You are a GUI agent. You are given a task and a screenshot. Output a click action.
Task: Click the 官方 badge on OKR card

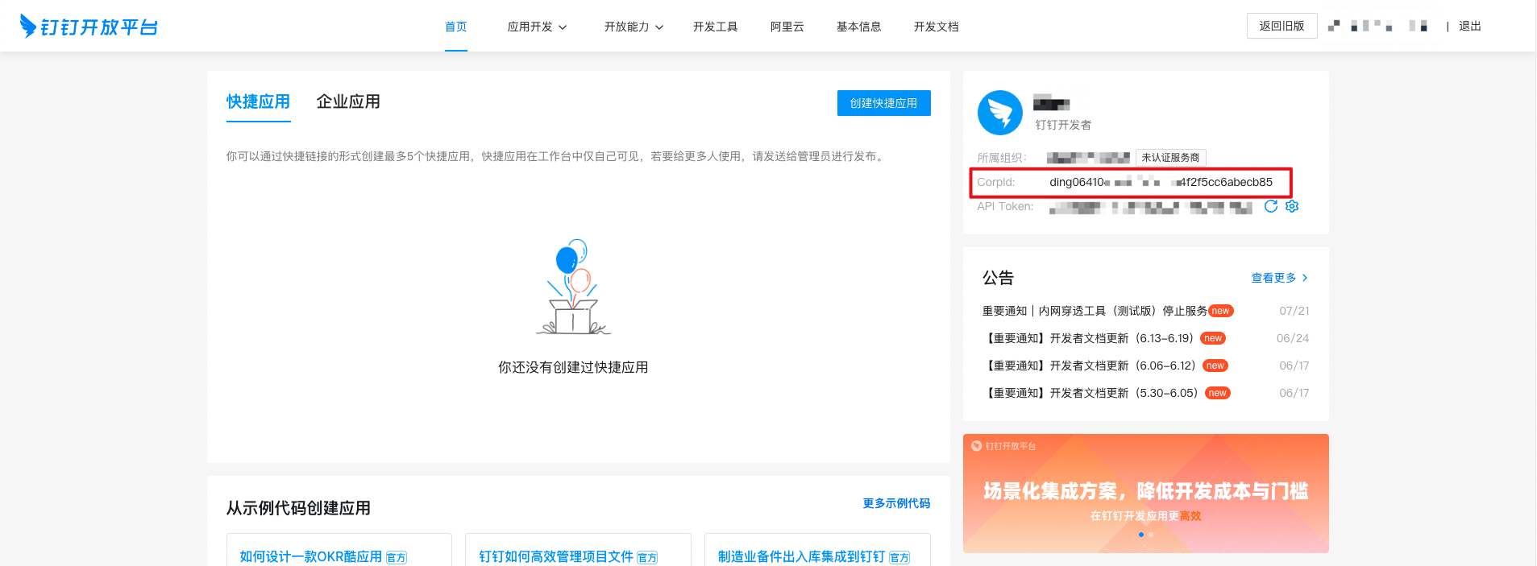click(x=397, y=557)
